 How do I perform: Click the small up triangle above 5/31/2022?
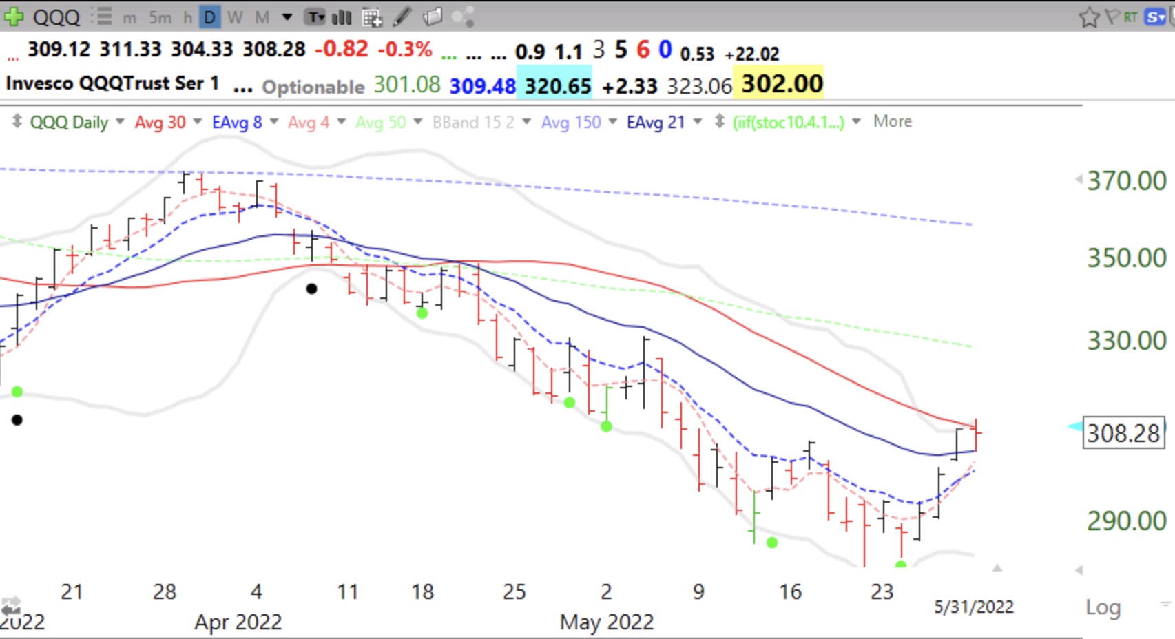pyautogui.click(x=997, y=568)
